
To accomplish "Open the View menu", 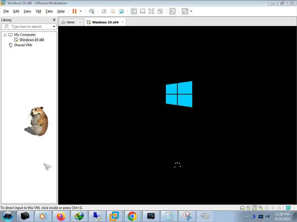I will pyautogui.click(x=27, y=11).
